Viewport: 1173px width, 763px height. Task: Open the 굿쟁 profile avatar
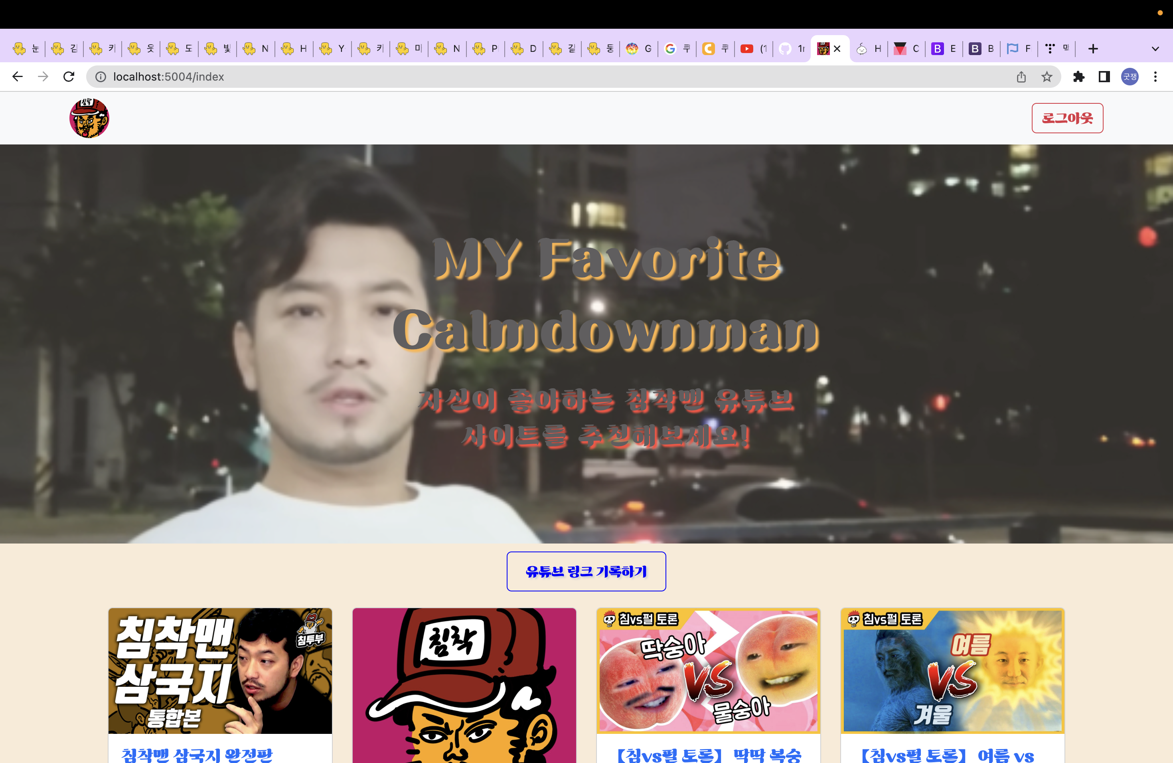coord(1129,76)
